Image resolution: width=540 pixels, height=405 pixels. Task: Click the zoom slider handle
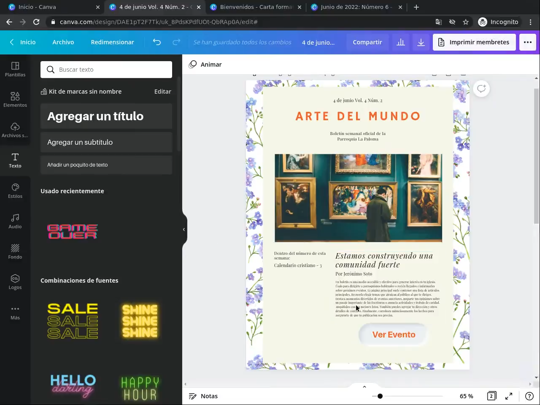click(x=380, y=396)
